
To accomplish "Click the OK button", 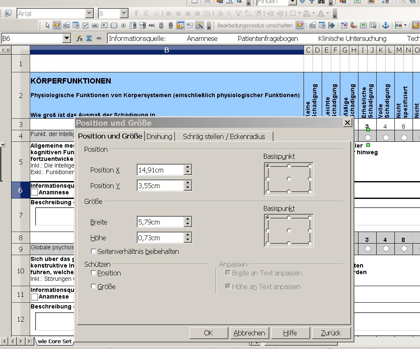I will point(208,333).
